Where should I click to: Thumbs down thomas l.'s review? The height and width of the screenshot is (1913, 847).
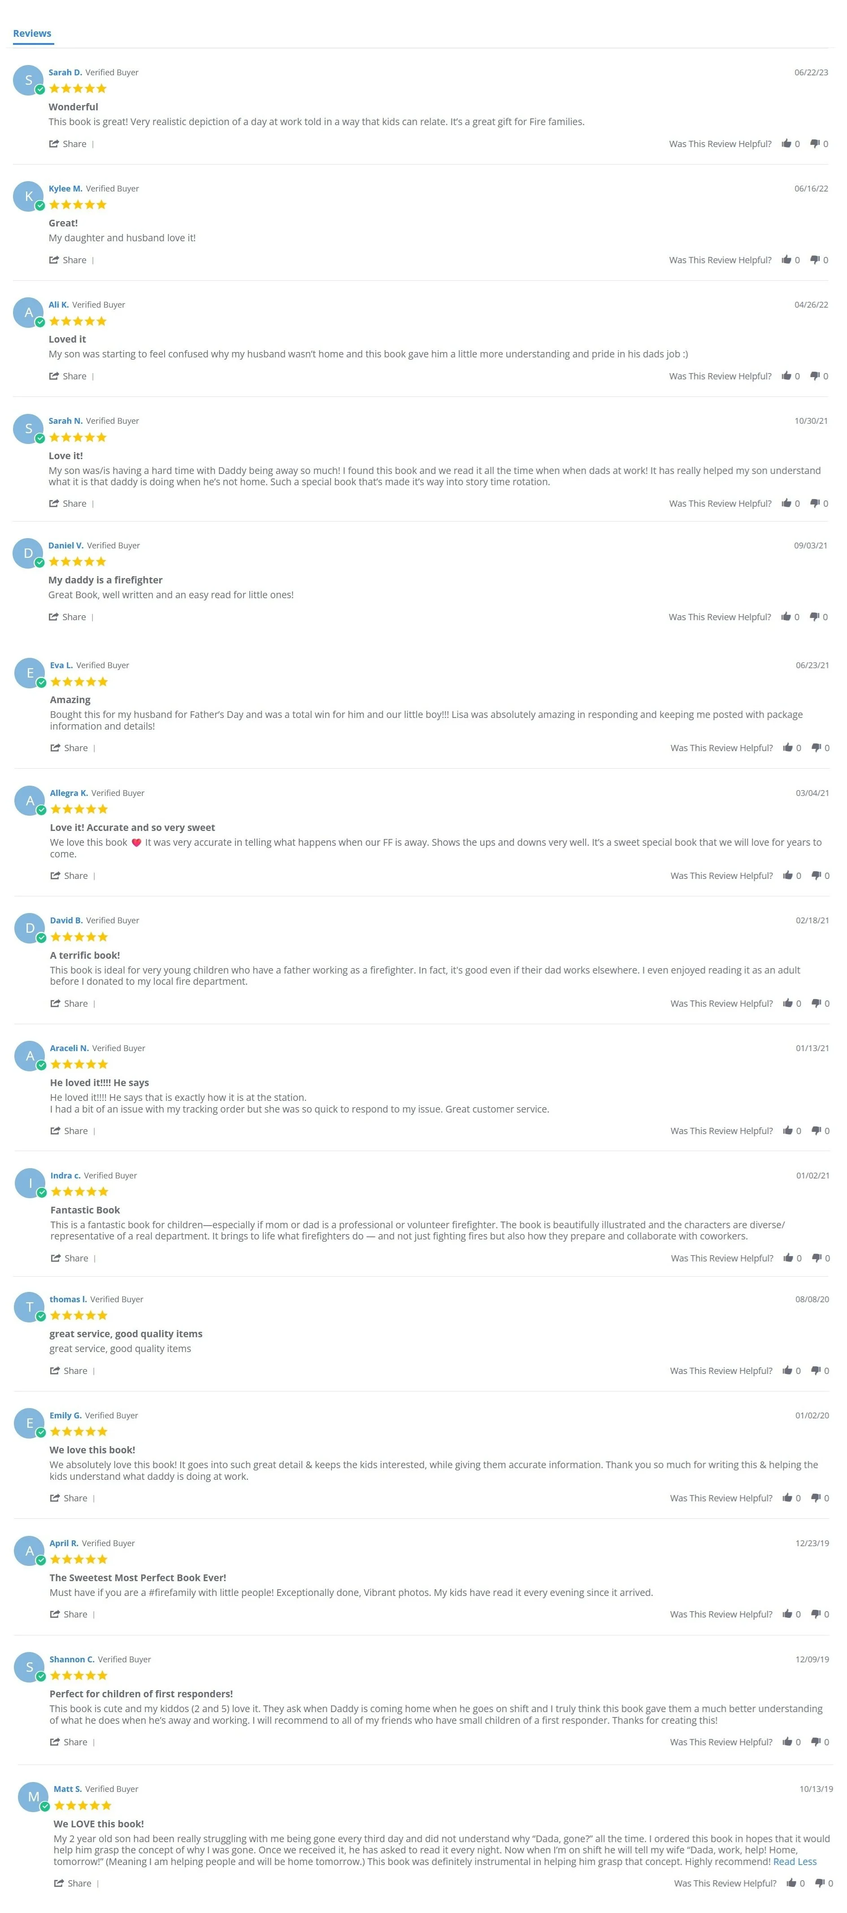pyautogui.click(x=816, y=1370)
